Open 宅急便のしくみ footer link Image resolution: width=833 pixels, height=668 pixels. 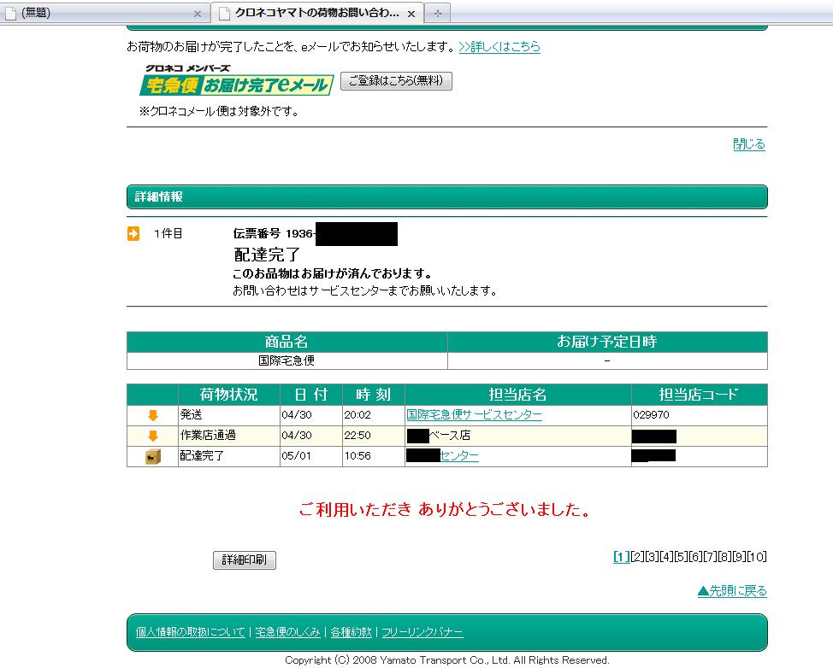tap(288, 632)
